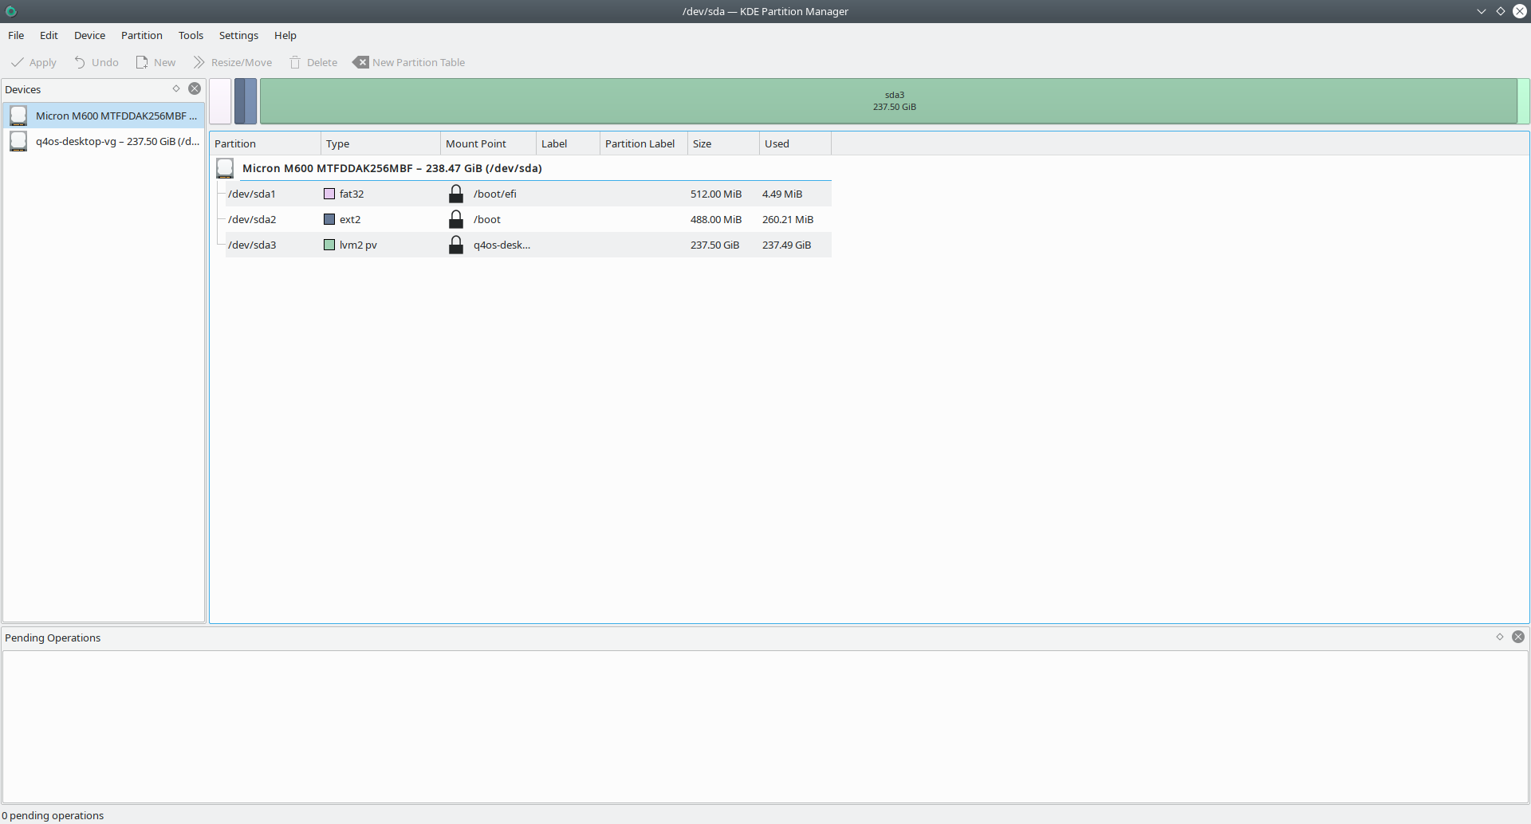
Task: Click the 4.49 MiB used value
Action: (782, 194)
